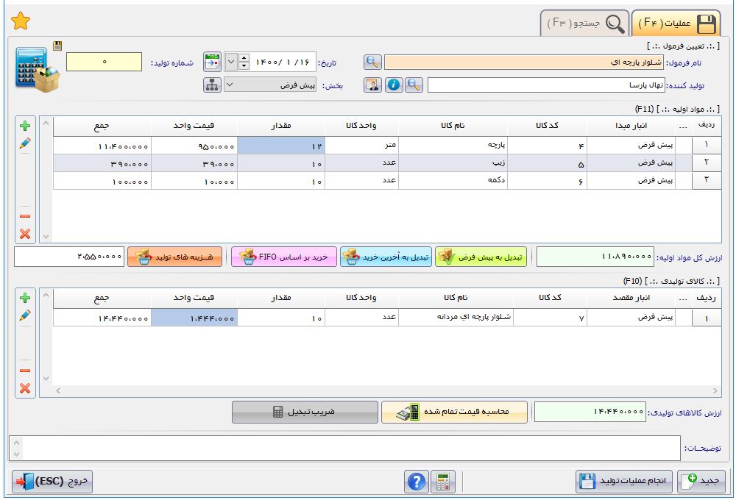Expand the بخش (section) dropdown
This screenshot has height=500, width=736.
coord(229,85)
